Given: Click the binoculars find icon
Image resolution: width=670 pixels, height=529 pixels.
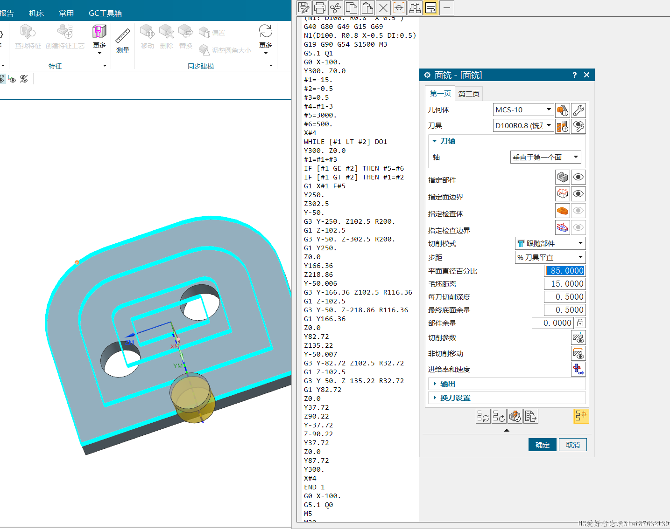Looking at the screenshot, I should 415,7.
